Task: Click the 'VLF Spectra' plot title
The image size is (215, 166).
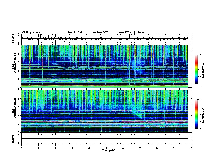Action: coord(31,33)
